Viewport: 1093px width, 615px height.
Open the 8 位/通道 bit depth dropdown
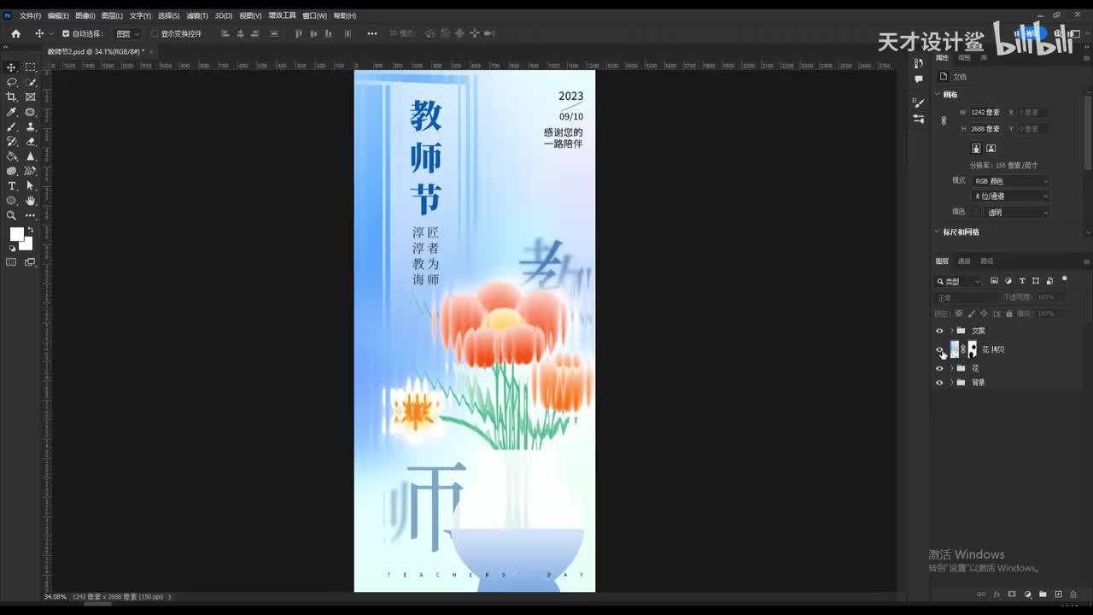coord(1011,196)
